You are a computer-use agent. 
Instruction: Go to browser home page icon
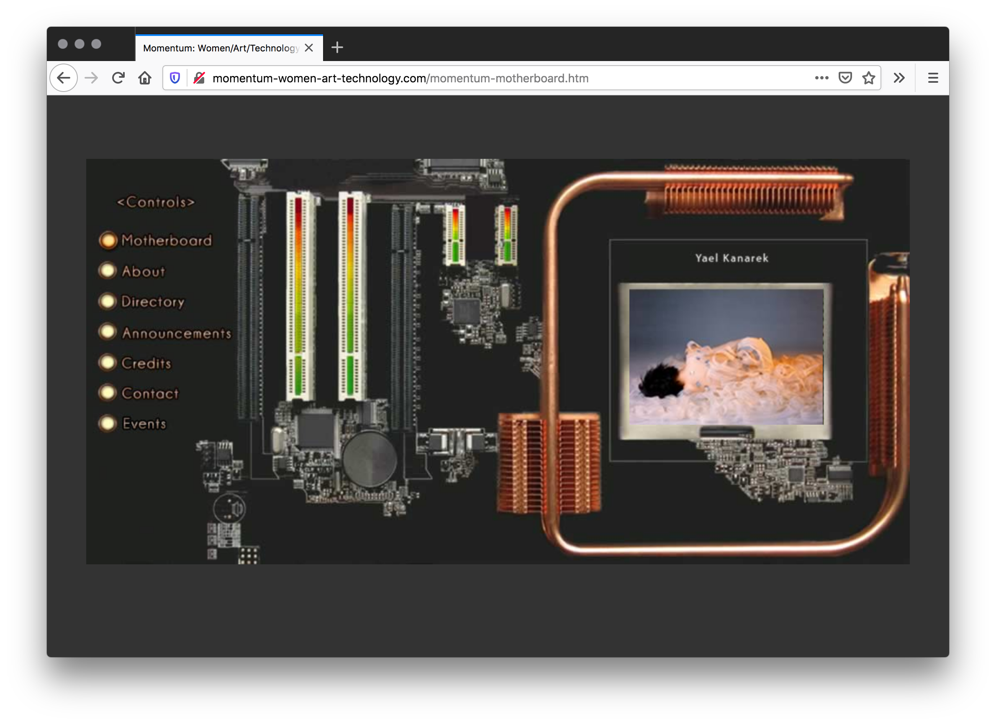pos(144,78)
